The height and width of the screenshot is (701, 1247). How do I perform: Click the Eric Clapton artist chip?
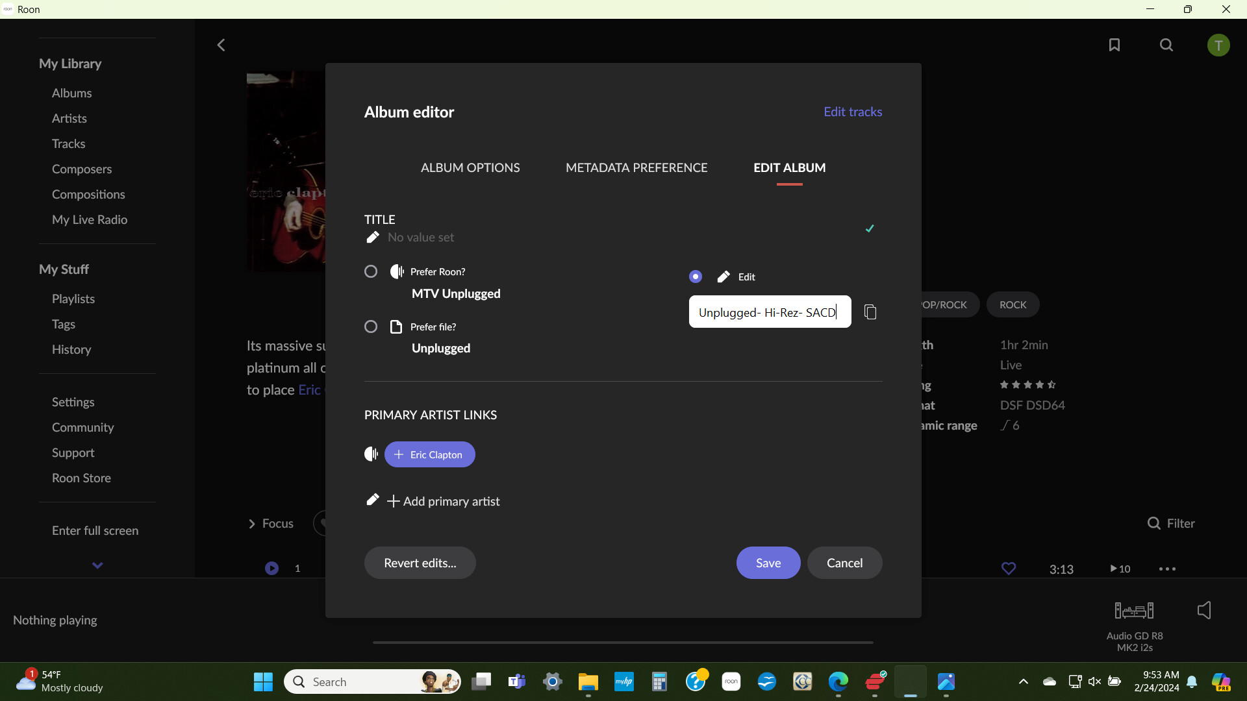pos(430,454)
